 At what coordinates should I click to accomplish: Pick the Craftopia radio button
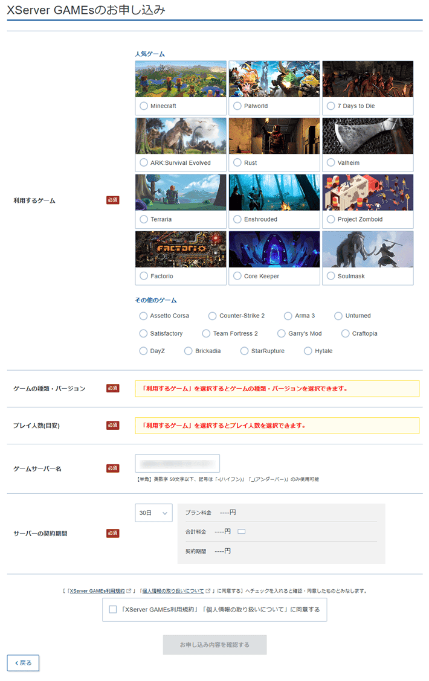coord(345,333)
